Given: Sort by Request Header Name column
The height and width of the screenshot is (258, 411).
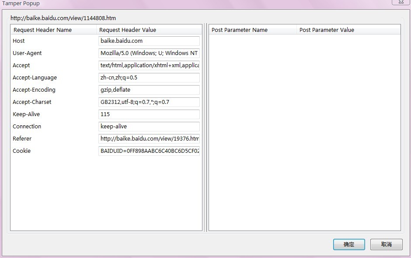Looking at the screenshot, I should pos(53,30).
